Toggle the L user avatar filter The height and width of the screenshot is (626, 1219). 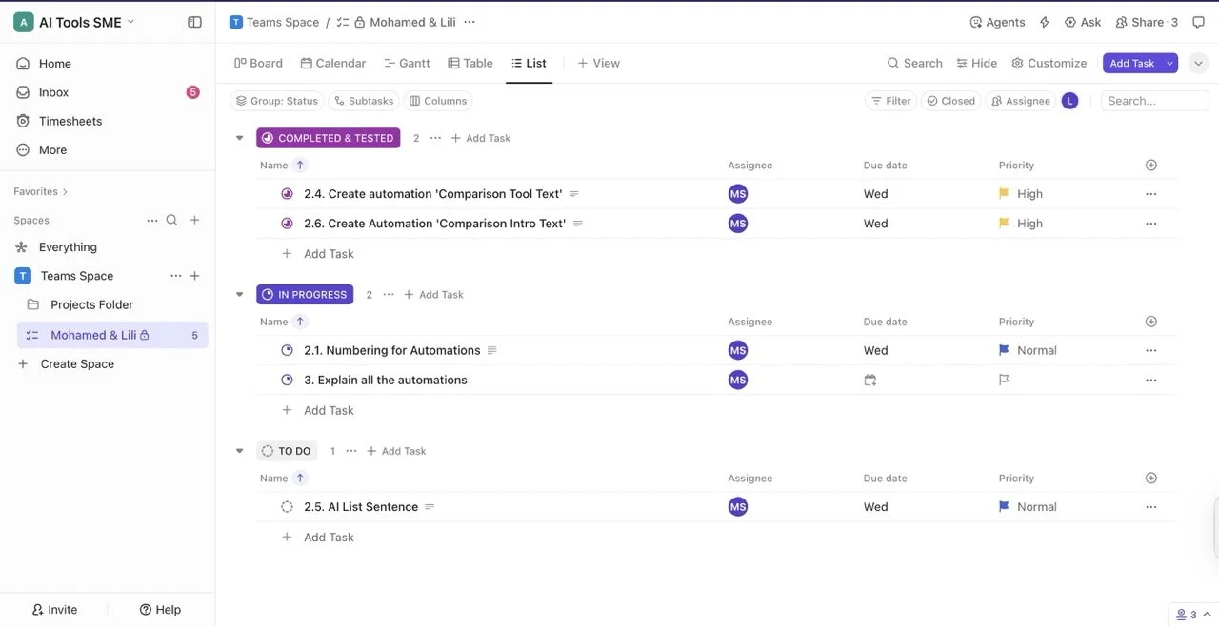tap(1069, 101)
